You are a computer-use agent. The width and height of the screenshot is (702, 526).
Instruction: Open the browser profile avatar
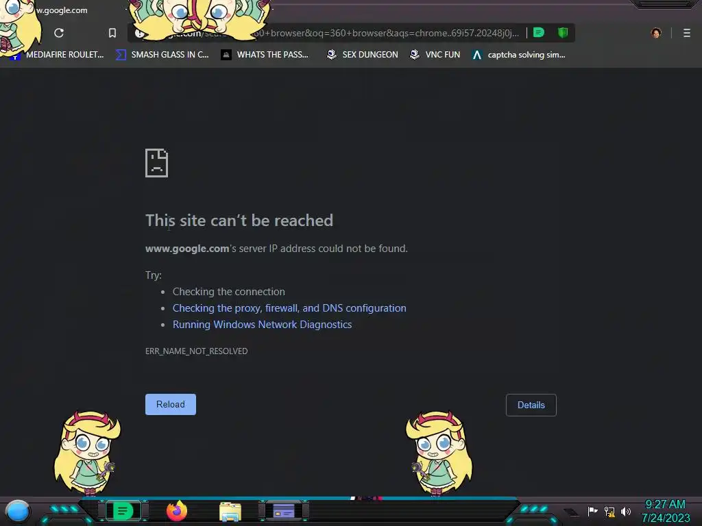coord(656,33)
